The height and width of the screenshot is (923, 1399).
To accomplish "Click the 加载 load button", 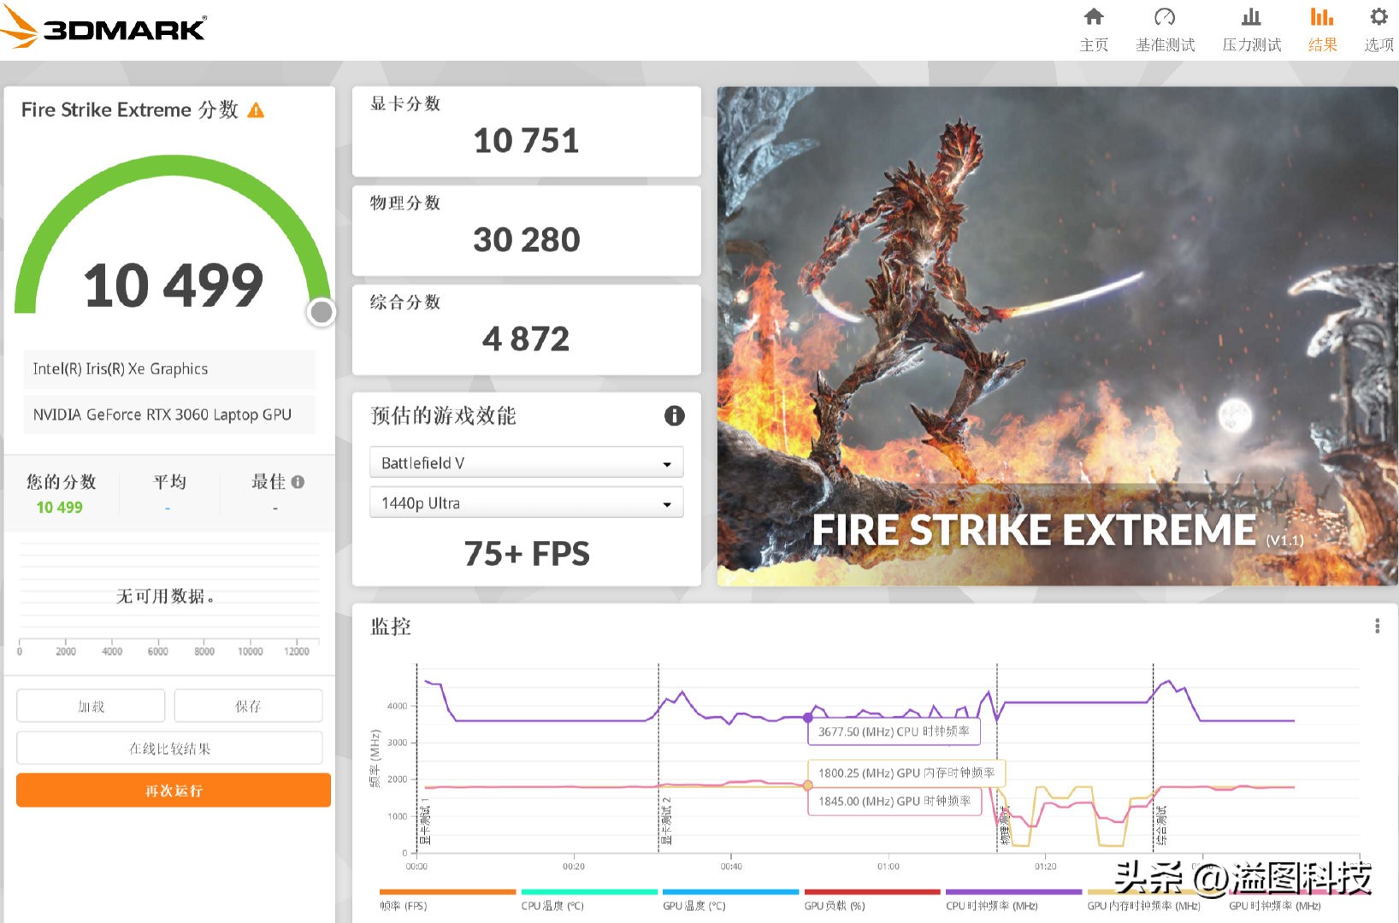I will 91,706.
